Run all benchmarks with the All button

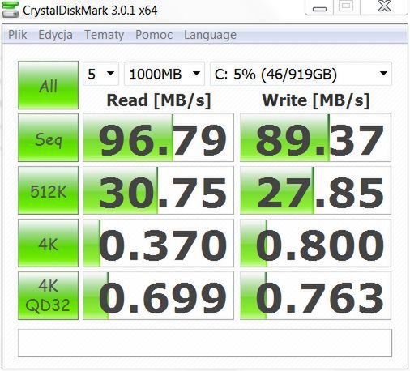click(48, 85)
